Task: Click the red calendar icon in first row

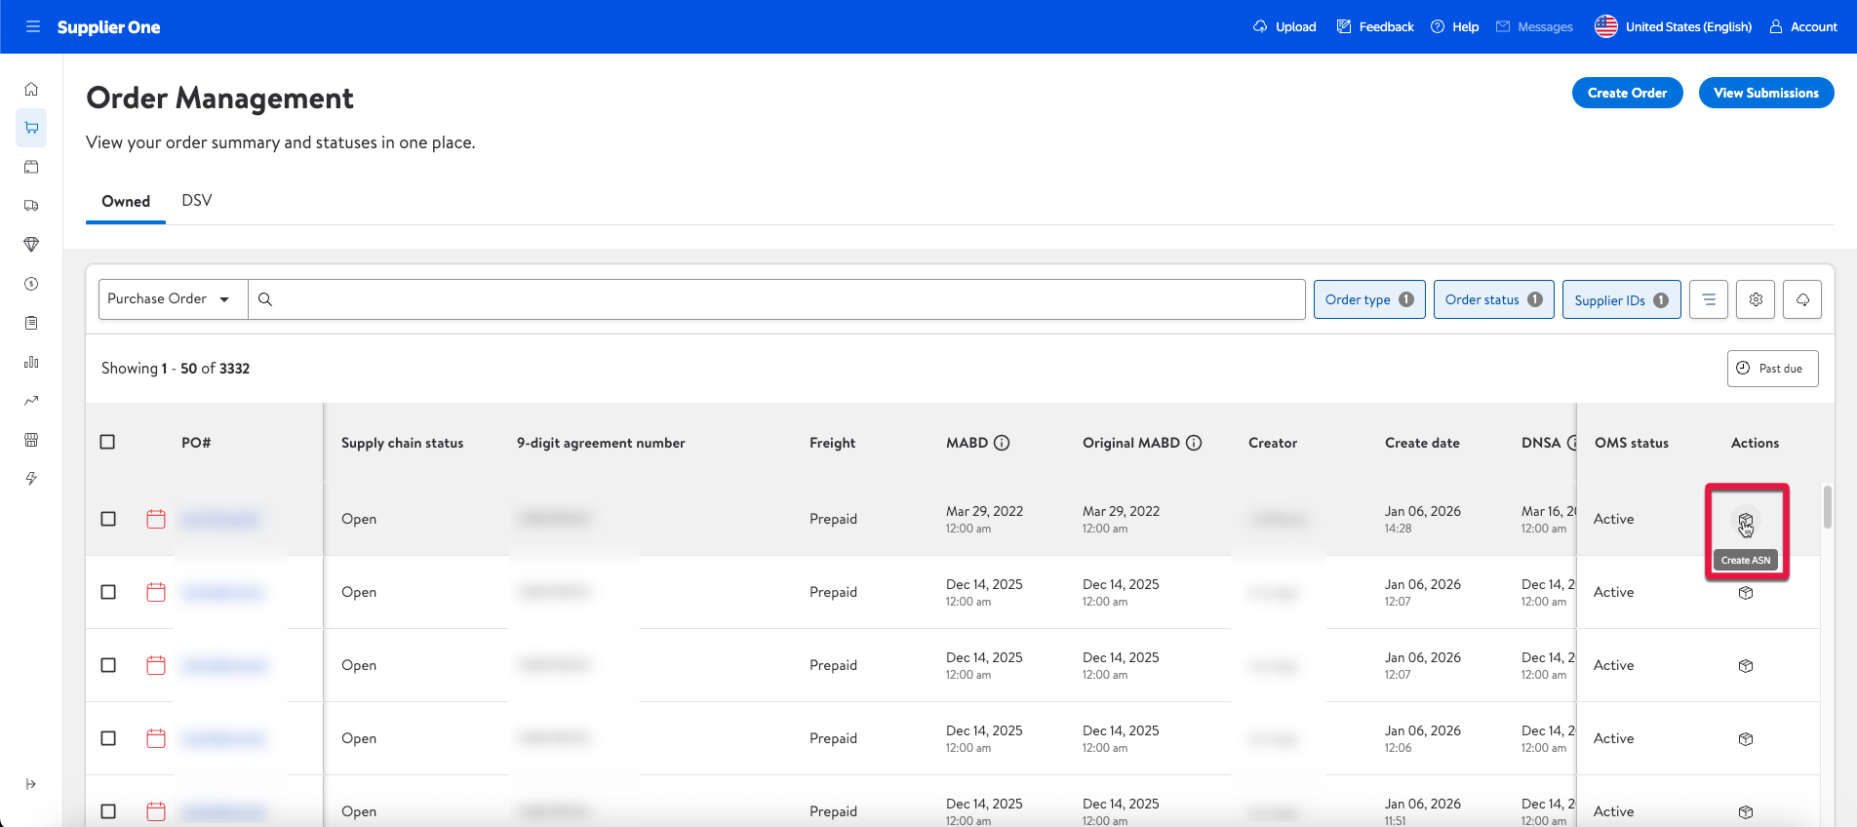Action: pos(156,519)
